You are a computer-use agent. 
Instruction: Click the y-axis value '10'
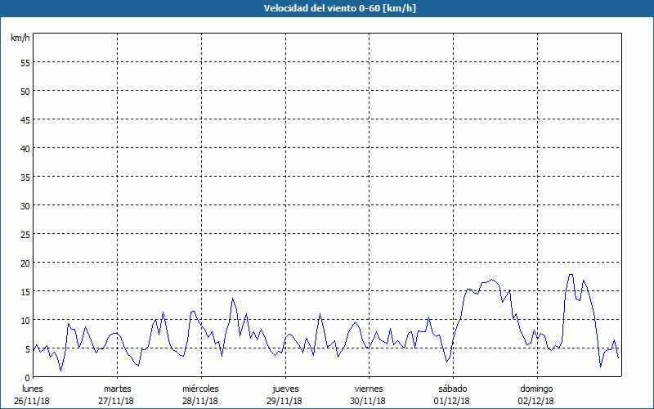point(25,321)
